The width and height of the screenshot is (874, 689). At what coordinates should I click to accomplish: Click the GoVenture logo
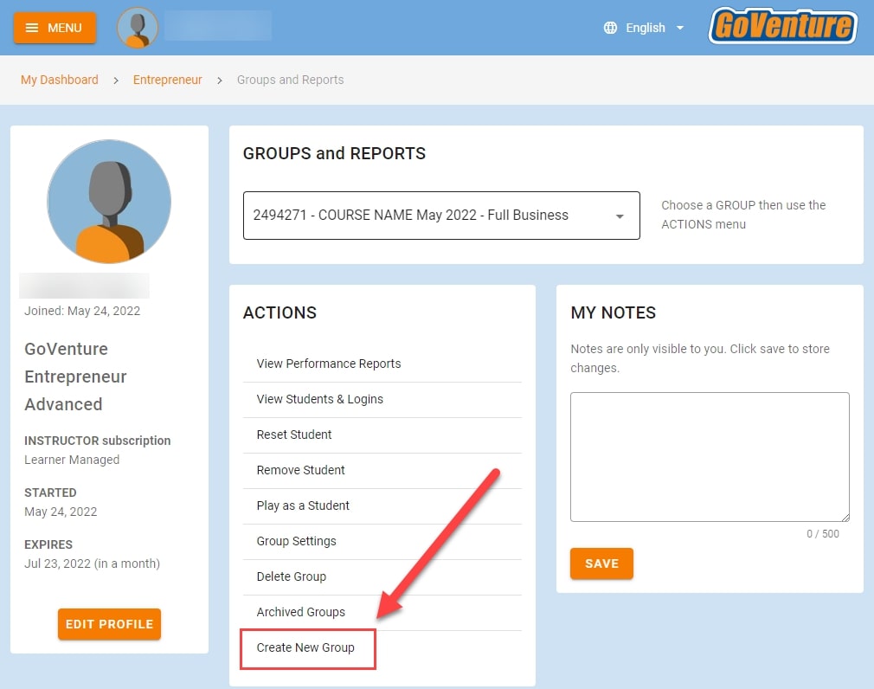(x=781, y=27)
